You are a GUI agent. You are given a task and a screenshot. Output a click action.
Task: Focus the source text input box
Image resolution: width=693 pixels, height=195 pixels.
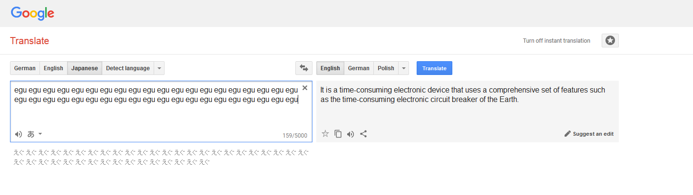[161, 111]
